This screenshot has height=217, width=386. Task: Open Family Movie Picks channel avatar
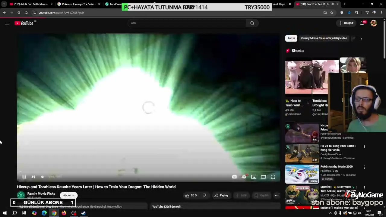(21, 195)
